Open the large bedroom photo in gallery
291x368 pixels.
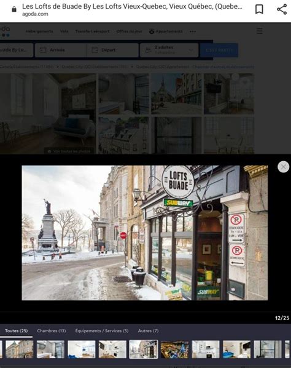point(48,114)
